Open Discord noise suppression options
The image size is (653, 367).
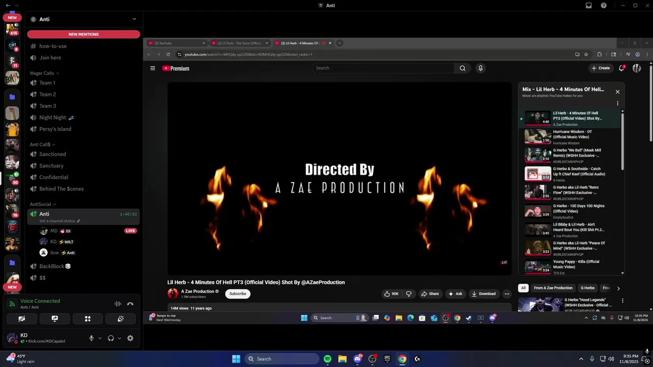118,304
